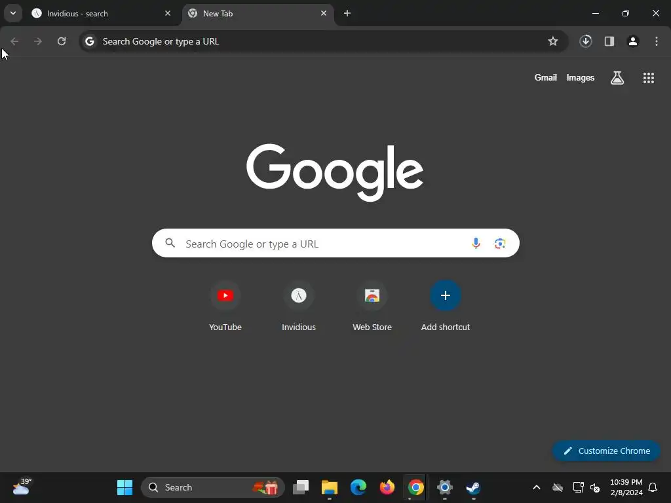Select the New Tab tab
The height and width of the screenshot is (503, 671).
pos(258,13)
